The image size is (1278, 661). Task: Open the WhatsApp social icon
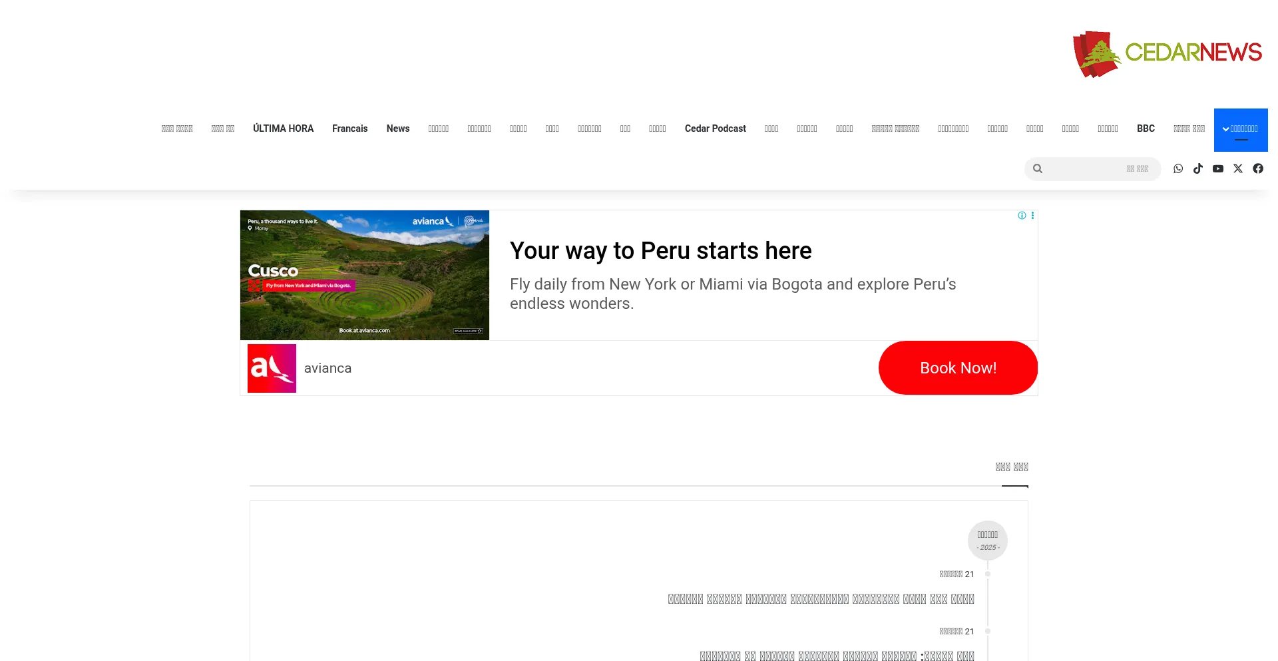[1178, 168]
